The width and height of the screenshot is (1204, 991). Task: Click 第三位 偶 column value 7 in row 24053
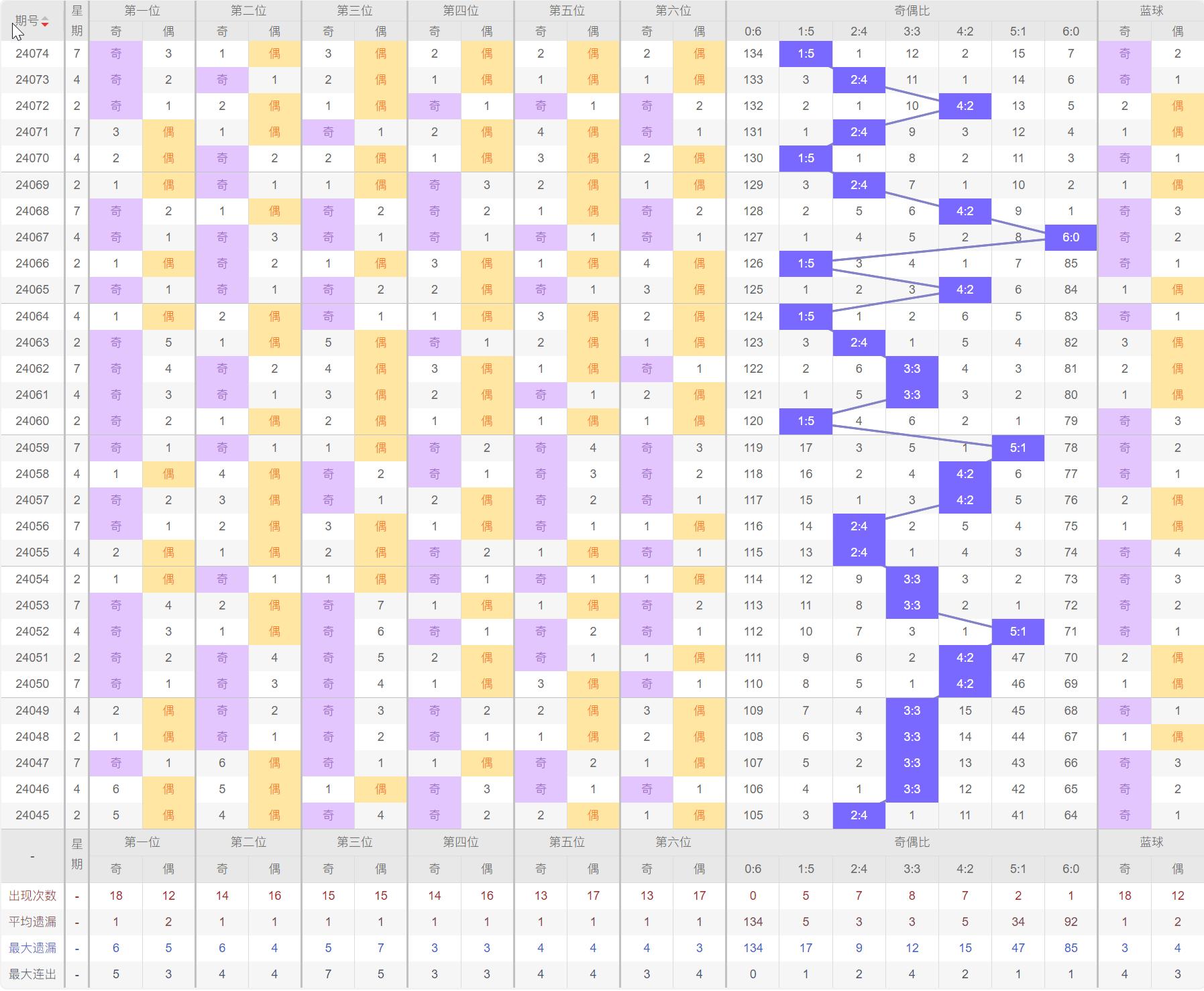tap(380, 605)
